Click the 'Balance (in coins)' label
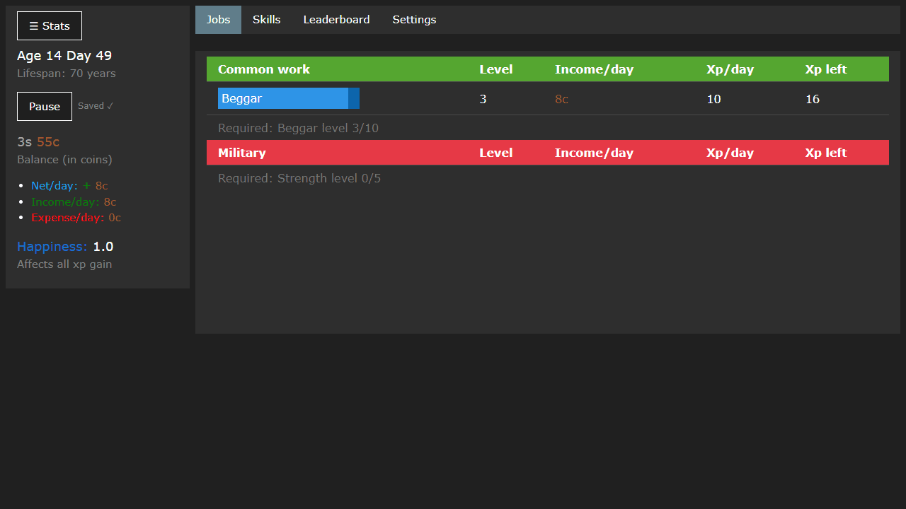The height and width of the screenshot is (509, 906). (64, 160)
